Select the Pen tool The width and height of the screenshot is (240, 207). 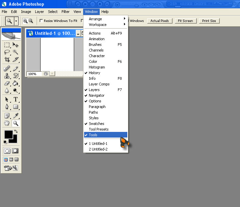(x=7, y=107)
